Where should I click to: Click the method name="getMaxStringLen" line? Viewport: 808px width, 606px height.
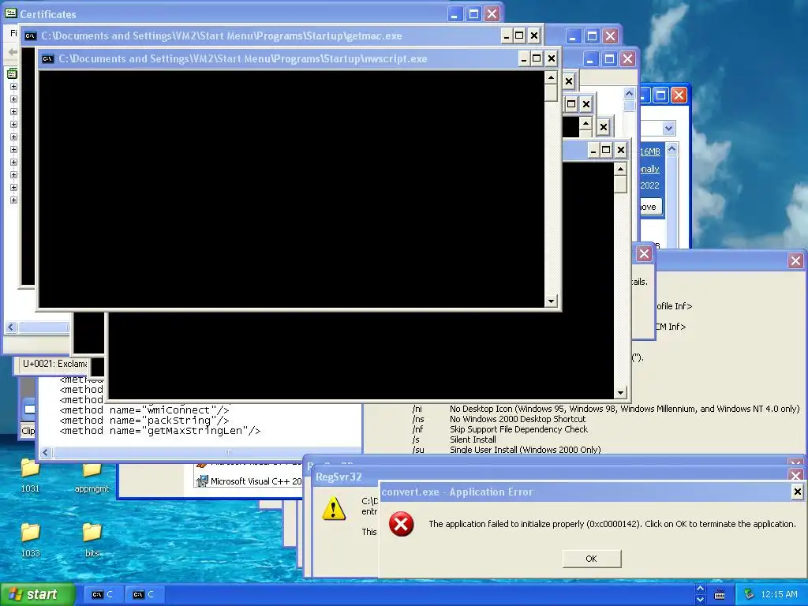(x=160, y=431)
